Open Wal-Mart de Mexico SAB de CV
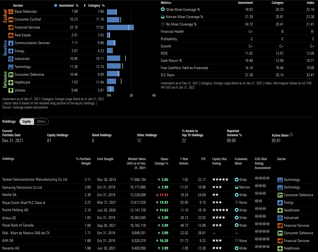The image size is (318, 252). pyautogui.click(x=26, y=233)
